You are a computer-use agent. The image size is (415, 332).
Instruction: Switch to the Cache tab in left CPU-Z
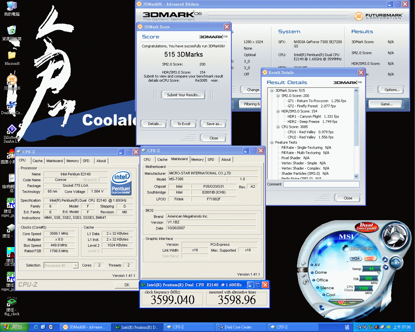coord(37,161)
